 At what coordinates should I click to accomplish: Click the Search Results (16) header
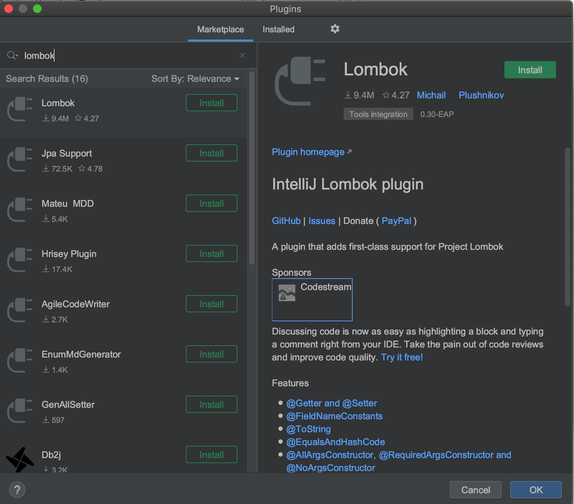click(x=47, y=79)
